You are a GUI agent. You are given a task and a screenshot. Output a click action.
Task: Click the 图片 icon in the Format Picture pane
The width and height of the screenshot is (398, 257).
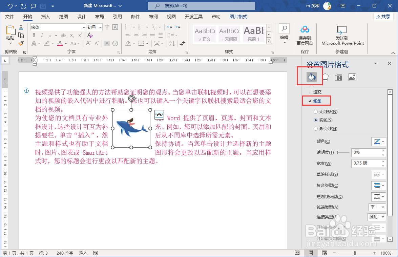[352, 77]
